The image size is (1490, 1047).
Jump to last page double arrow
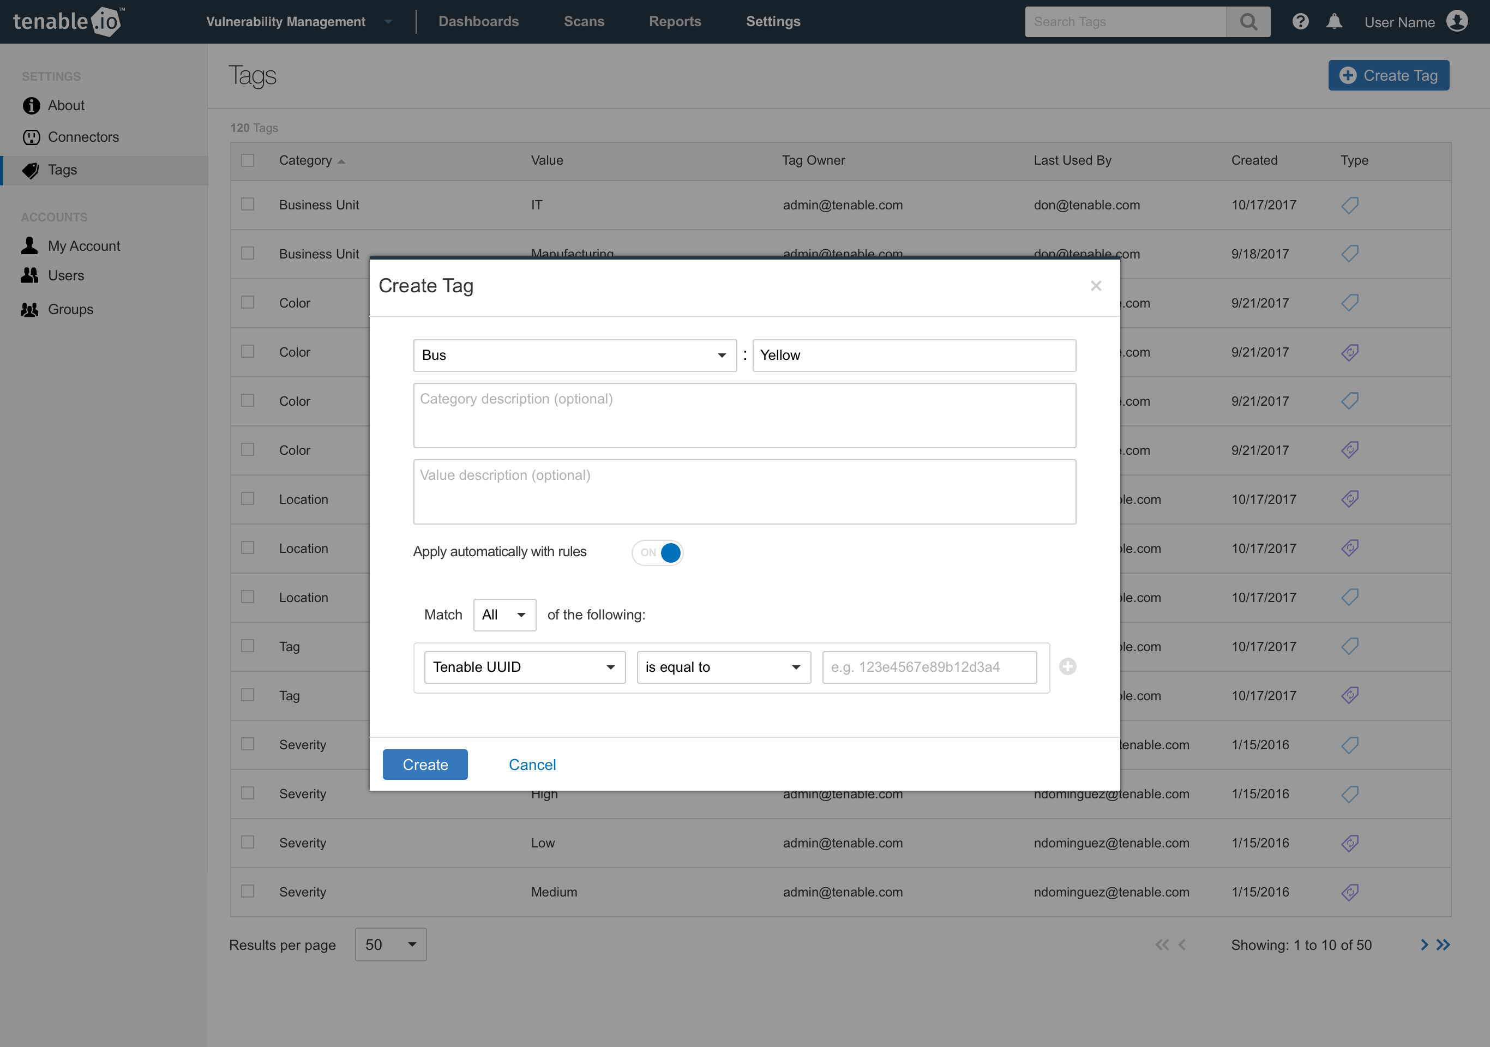1443,944
